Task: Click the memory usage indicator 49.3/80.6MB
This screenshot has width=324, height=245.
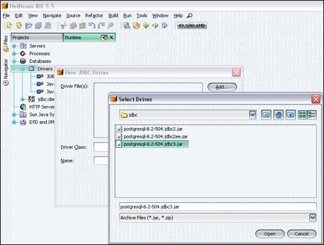Action: coord(192,26)
